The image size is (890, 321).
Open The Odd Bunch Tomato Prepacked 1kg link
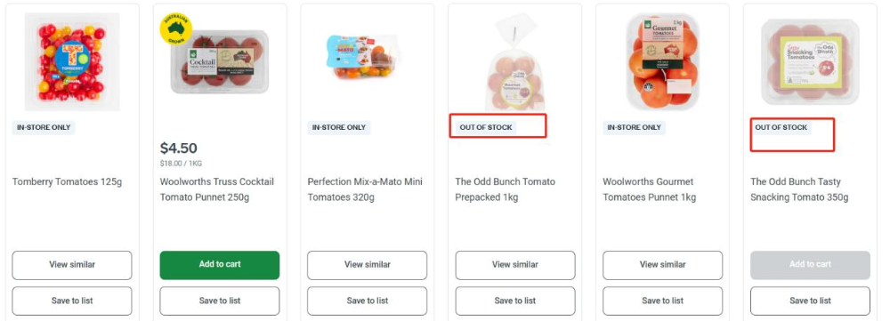(506, 189)
